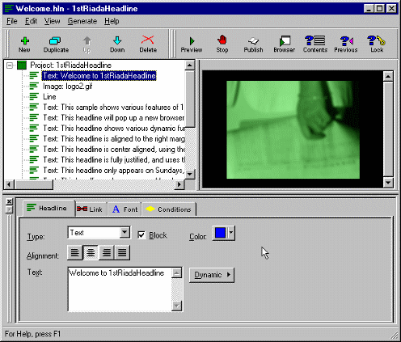This screenshot has height=342, width=401.
Task: Click inside the Text input box
Action: coord(120,289)
